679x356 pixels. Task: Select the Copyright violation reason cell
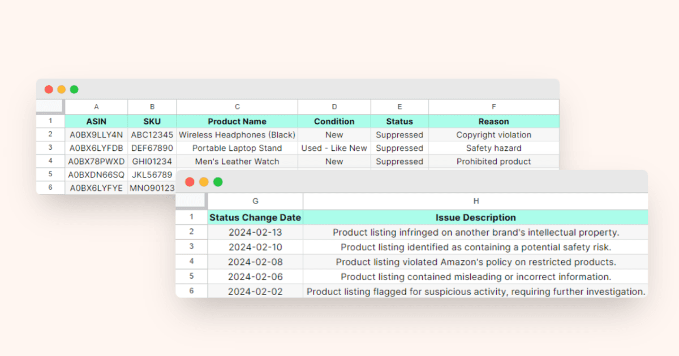(x=493, y=134)
